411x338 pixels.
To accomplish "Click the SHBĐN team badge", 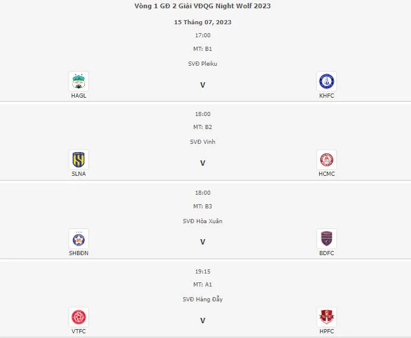I will 78,239.
